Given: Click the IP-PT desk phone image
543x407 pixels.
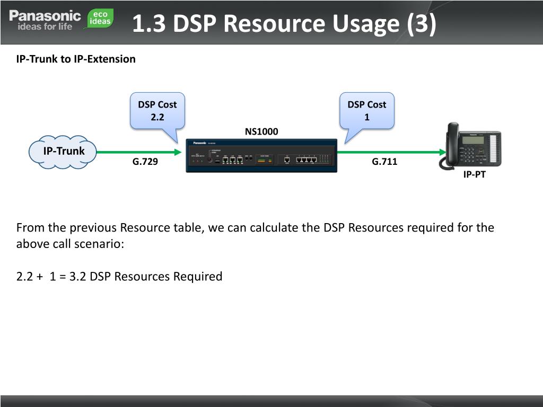Looking at the screenshot, I should coord(471,146).
